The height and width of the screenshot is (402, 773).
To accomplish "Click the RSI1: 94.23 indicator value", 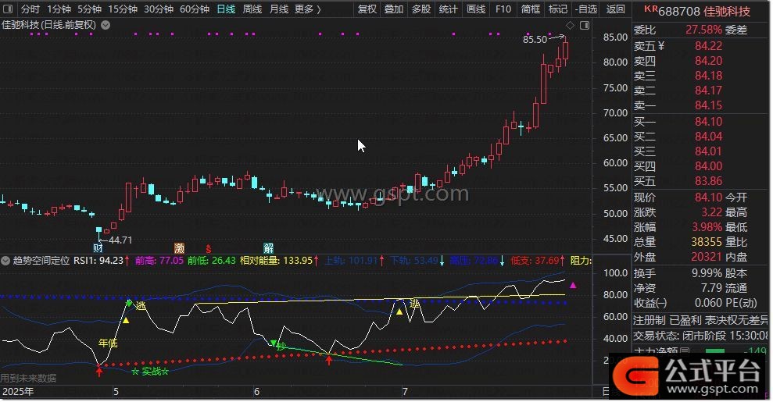I will [x=98, y=260].
